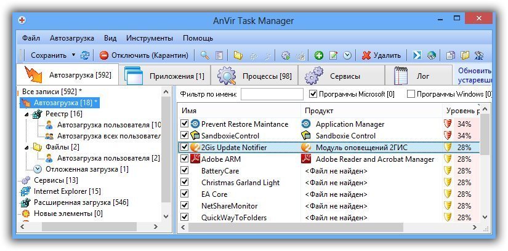Select Internet Explorer [15] in tree
This screenshot has width=508, height=251.
pyautogui.click(x=67, y=191)
